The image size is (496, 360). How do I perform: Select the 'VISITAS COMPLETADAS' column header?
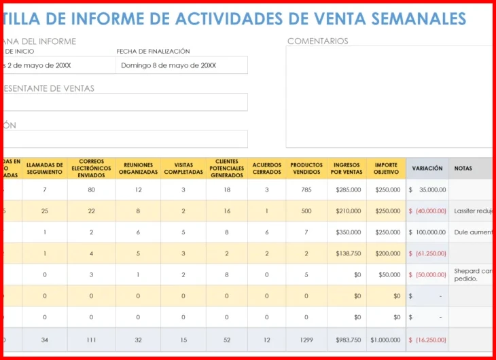(x=183, y=168)
